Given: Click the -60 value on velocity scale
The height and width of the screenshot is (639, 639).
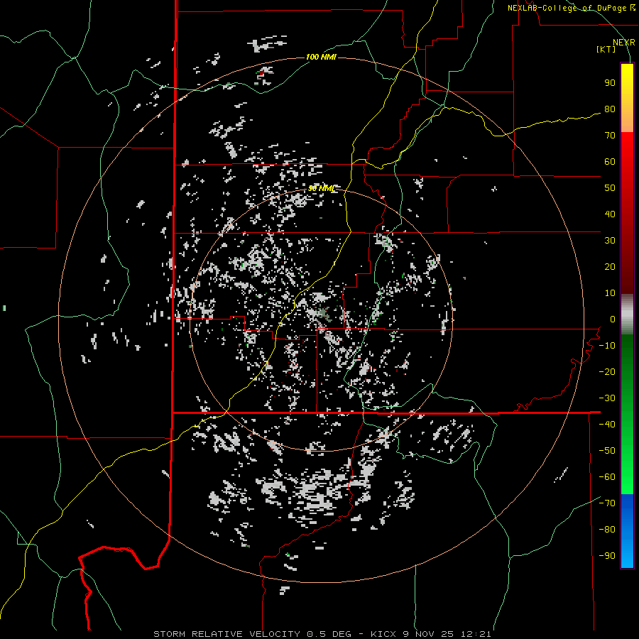Looking at the screenshot, I should click(607, 477).
